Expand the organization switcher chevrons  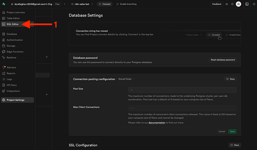coord(64,4)
